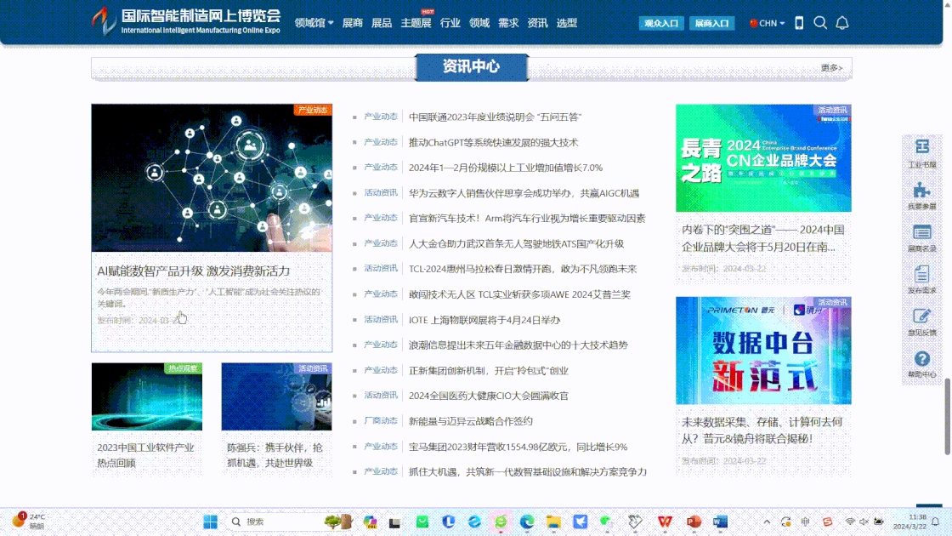The image size is (952, 536).
Task: Go to 展商 in the navigation menu
Action: pos(353,23)
